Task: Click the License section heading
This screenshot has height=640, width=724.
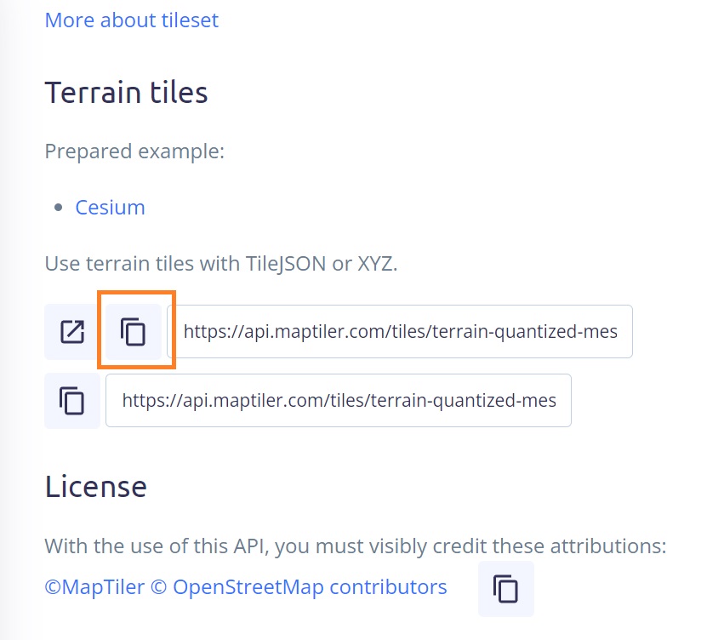Action: coord(95,486)
